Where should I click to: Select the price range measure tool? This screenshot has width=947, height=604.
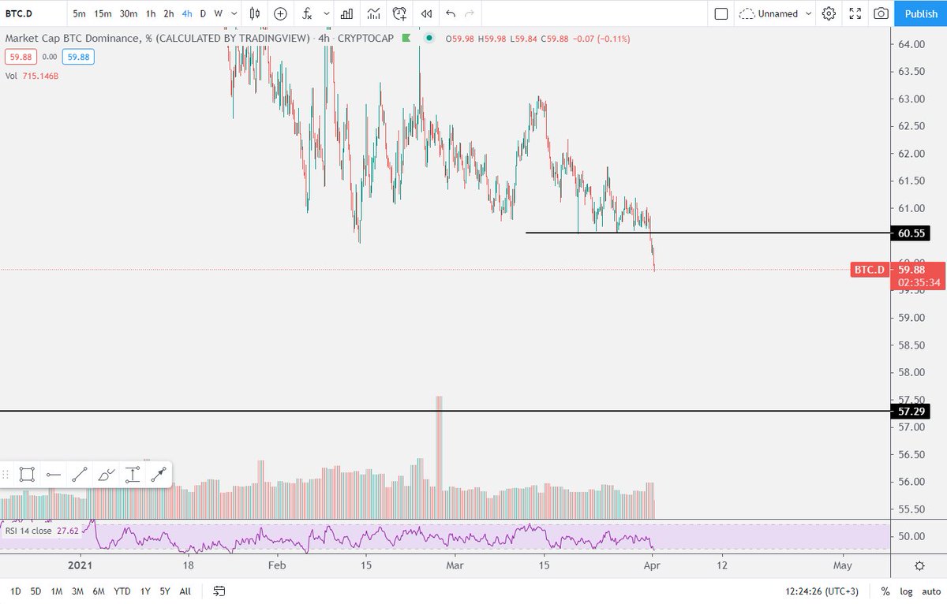132,474
